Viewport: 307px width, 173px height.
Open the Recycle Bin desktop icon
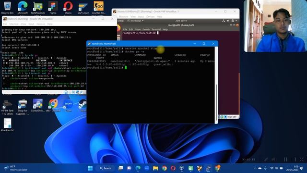8,8
